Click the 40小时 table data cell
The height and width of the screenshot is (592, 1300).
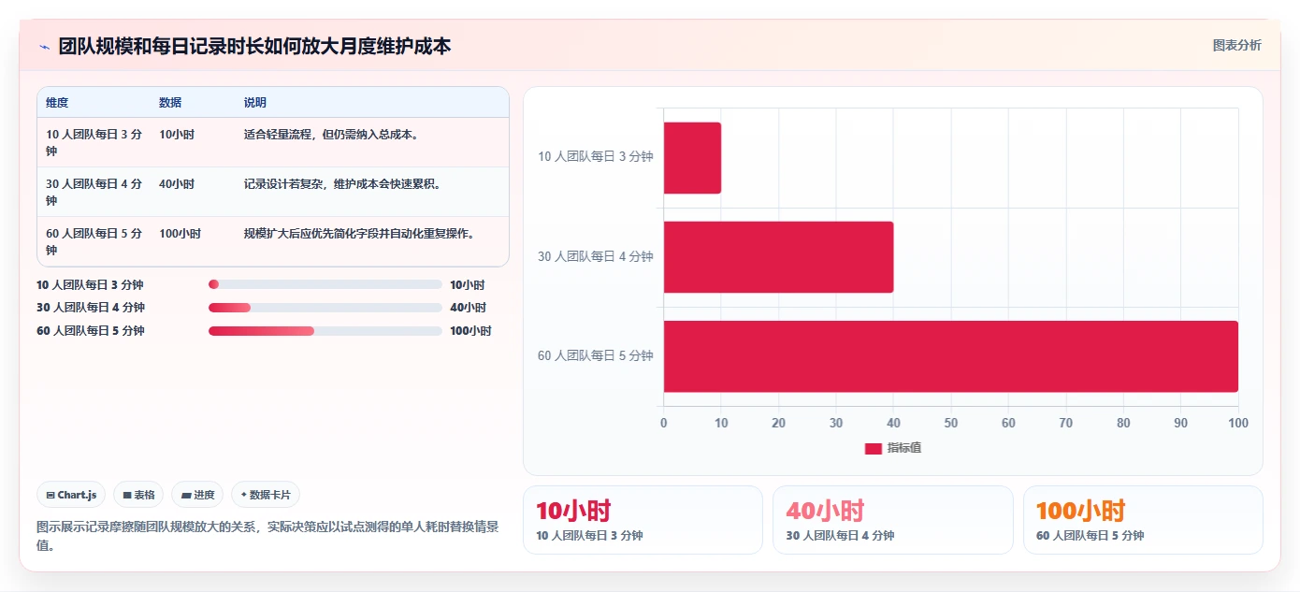click(x=177, y=184)
